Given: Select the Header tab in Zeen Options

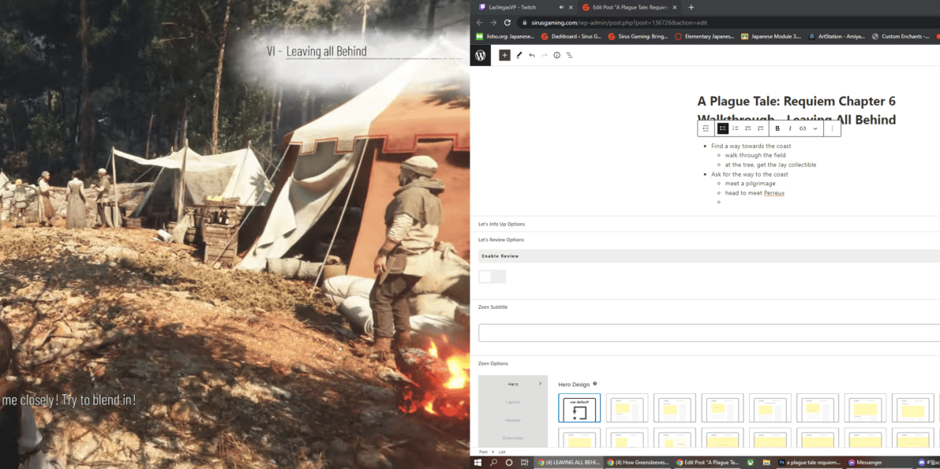Looking at the screenshot, I should [x=513, y=420].
